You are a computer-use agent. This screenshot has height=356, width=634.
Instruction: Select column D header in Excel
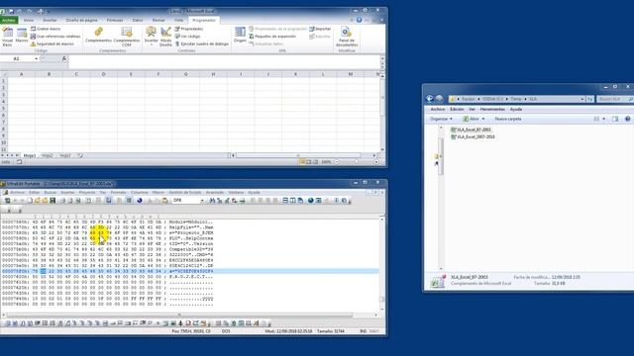[103, 74]
